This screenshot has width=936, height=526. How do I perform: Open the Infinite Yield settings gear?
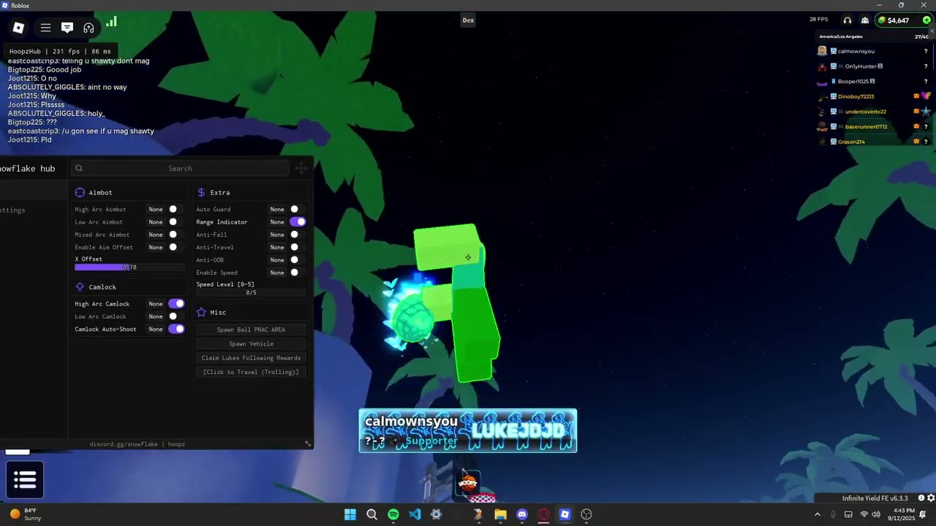(x=931, y=498)
